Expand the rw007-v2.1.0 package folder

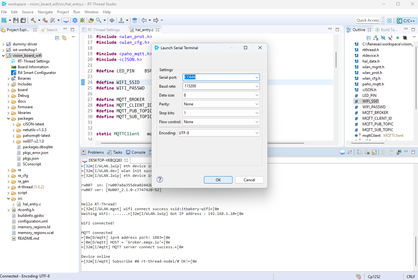tap(14, 141)
